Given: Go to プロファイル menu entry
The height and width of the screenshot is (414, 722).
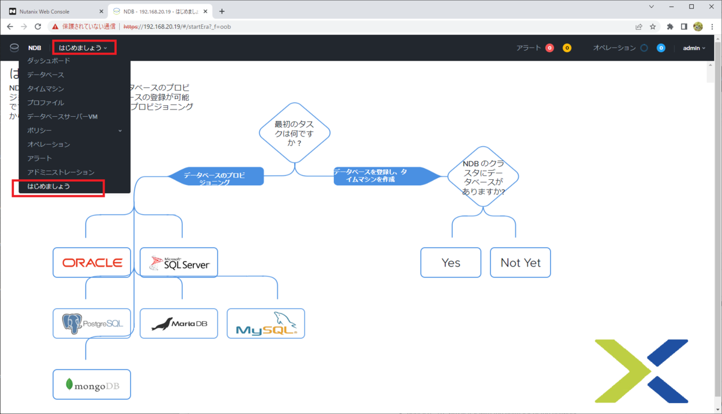Looking at the screenshot, I should [45, 102].
